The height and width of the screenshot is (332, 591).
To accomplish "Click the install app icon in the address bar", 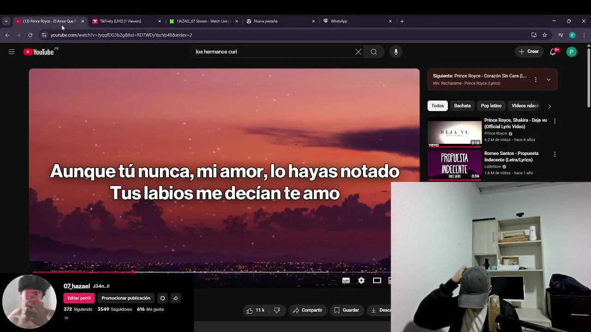I will pos(534,35).
